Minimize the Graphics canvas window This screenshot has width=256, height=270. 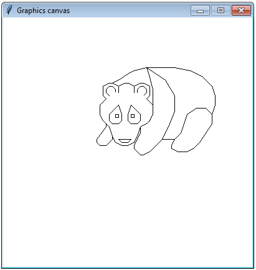tap(200, 11)
